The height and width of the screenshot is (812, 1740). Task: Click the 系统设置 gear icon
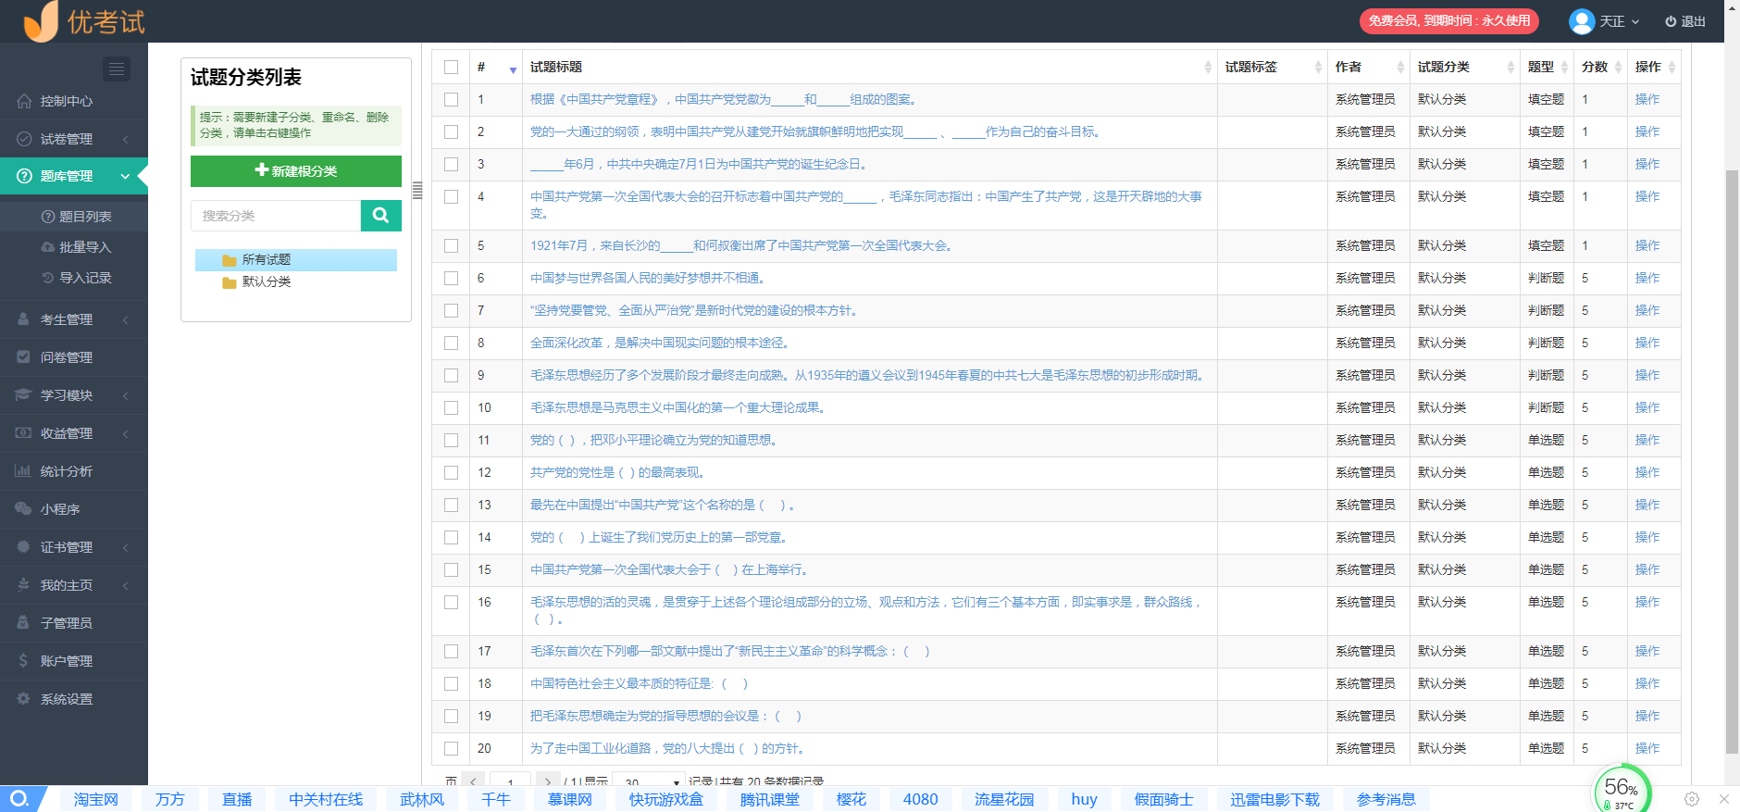pos(23,699)
